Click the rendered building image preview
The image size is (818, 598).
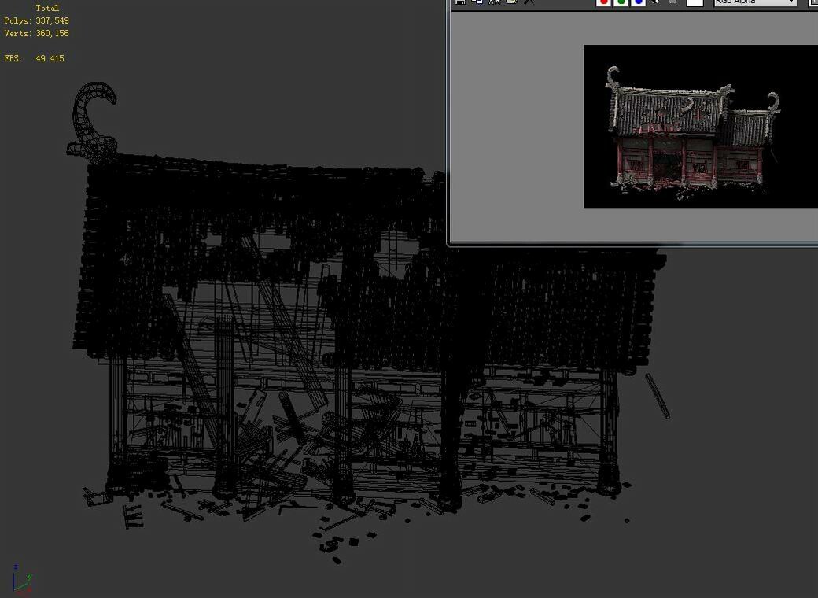pos(701,126)
